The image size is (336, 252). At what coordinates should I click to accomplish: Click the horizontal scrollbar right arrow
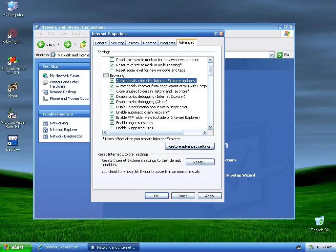coord(204,133)
